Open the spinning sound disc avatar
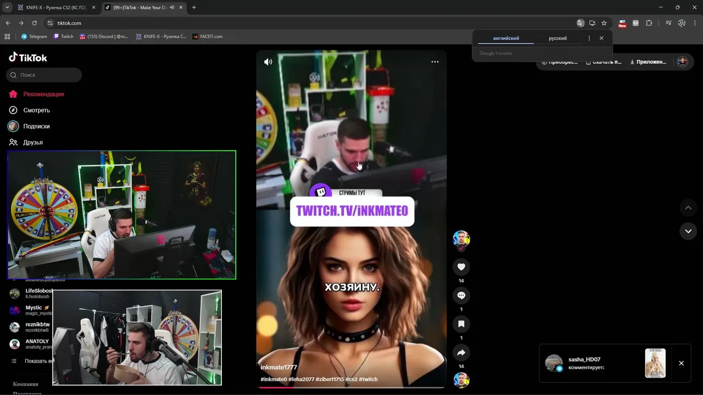 click(461, 380)
